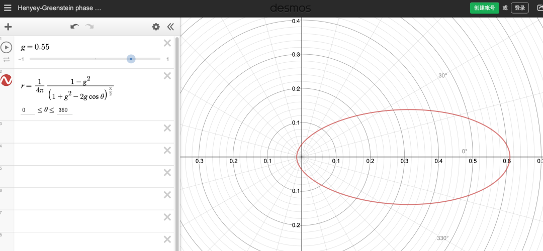543x251 pixels.
Task: Edit the g = 0.55 expression
Action: point(35,47)
